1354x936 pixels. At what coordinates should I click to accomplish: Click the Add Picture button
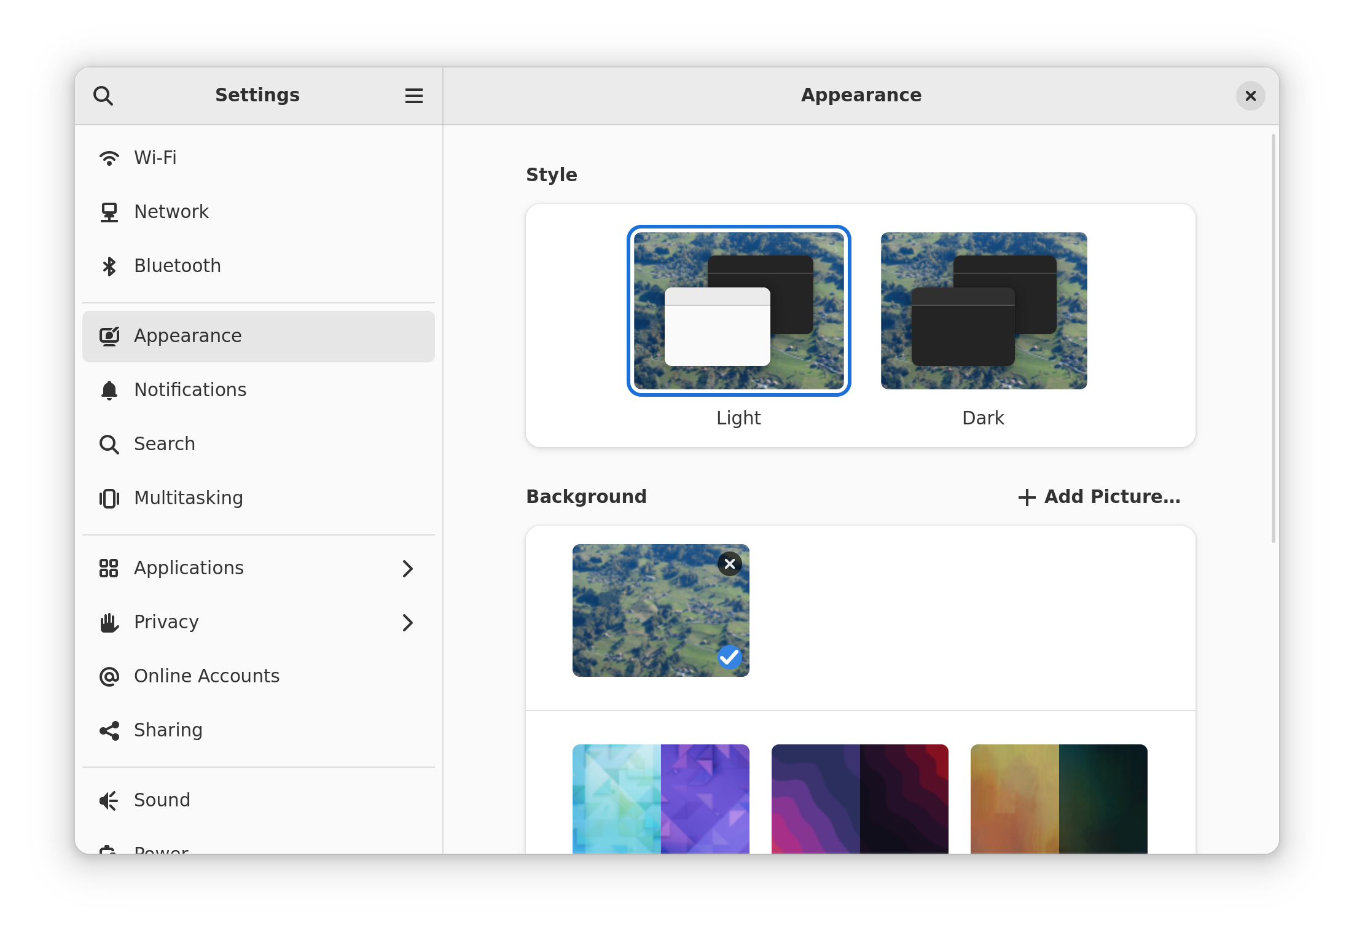[1099, 497]
